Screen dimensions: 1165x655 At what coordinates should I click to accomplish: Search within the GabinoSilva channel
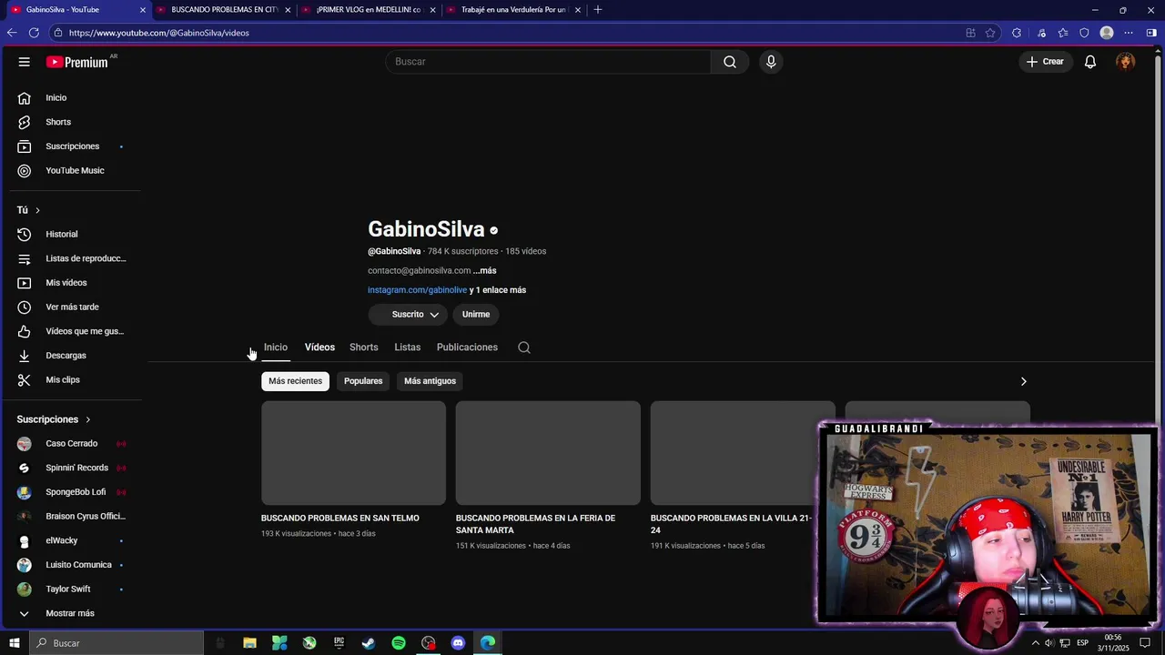(524, 348)
